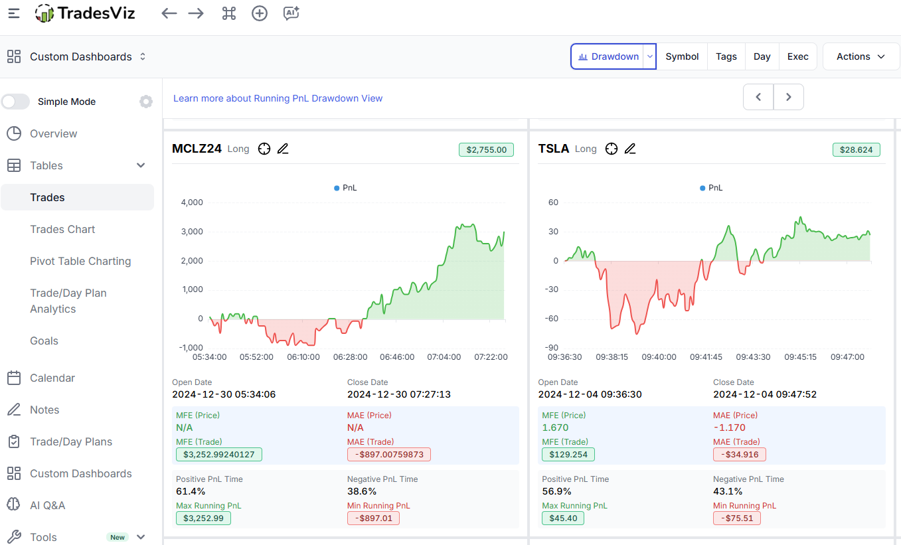901x545 pixels.
Task: Click the $28.624 PnL badge
Action: tap(857, 150)
